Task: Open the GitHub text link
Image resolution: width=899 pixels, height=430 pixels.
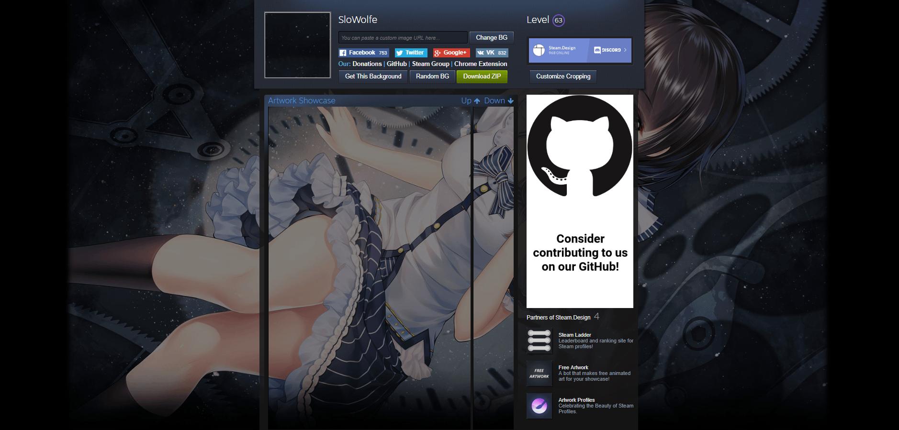Action: click(x=397, y=64)
